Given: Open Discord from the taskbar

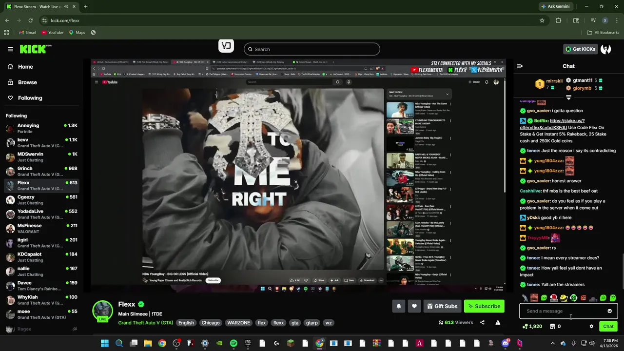Looking at the screenshot, I should 506,343.
